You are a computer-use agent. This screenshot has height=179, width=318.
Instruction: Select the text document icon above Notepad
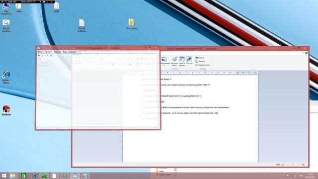click(81, 25)
